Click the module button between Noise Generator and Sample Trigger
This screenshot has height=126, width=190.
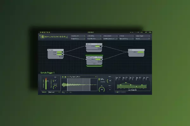(x=126, y=36)
